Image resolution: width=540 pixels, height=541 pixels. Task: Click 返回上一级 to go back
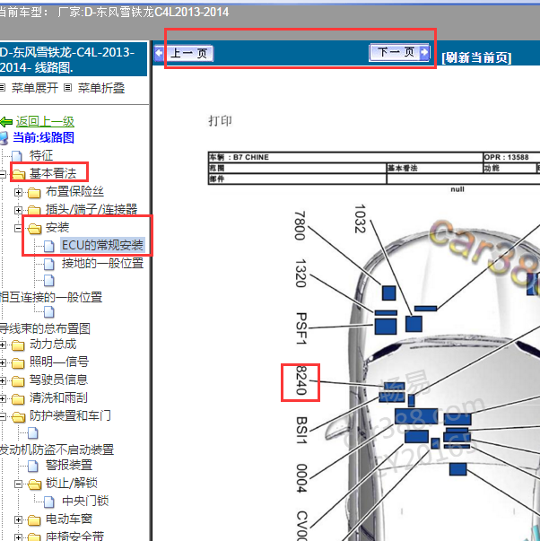click(x=45, y=121)
